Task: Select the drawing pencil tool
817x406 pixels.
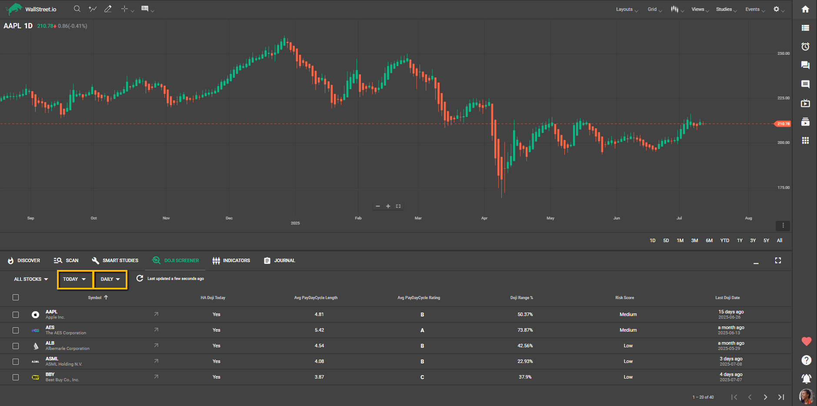Action: 108,9
